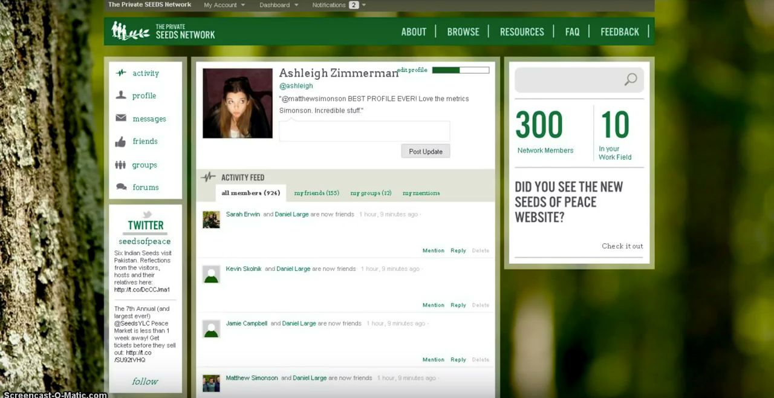Click into the search input field
This screenshot has width=774, height=398.
[579, 80]
